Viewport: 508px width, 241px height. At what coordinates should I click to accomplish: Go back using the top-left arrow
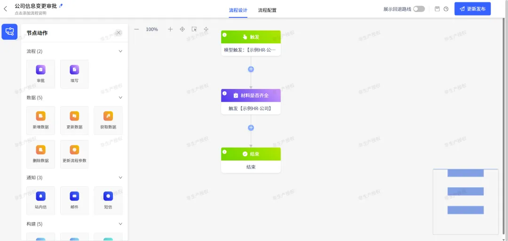tap(5, 9)
